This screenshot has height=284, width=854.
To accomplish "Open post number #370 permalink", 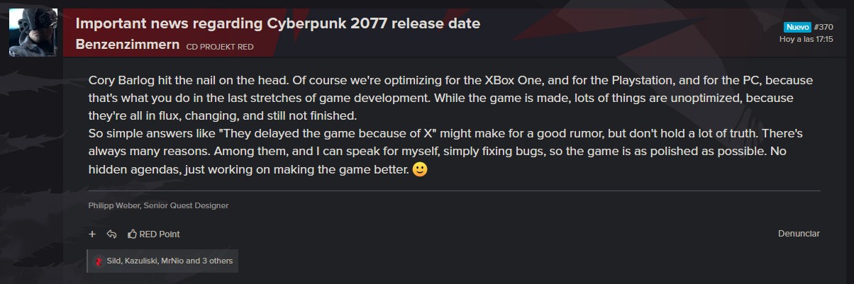I will click(x=824, y=27).
